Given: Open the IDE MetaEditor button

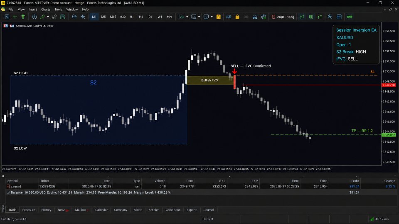Looking at the screenshot, I should (229, 17).
